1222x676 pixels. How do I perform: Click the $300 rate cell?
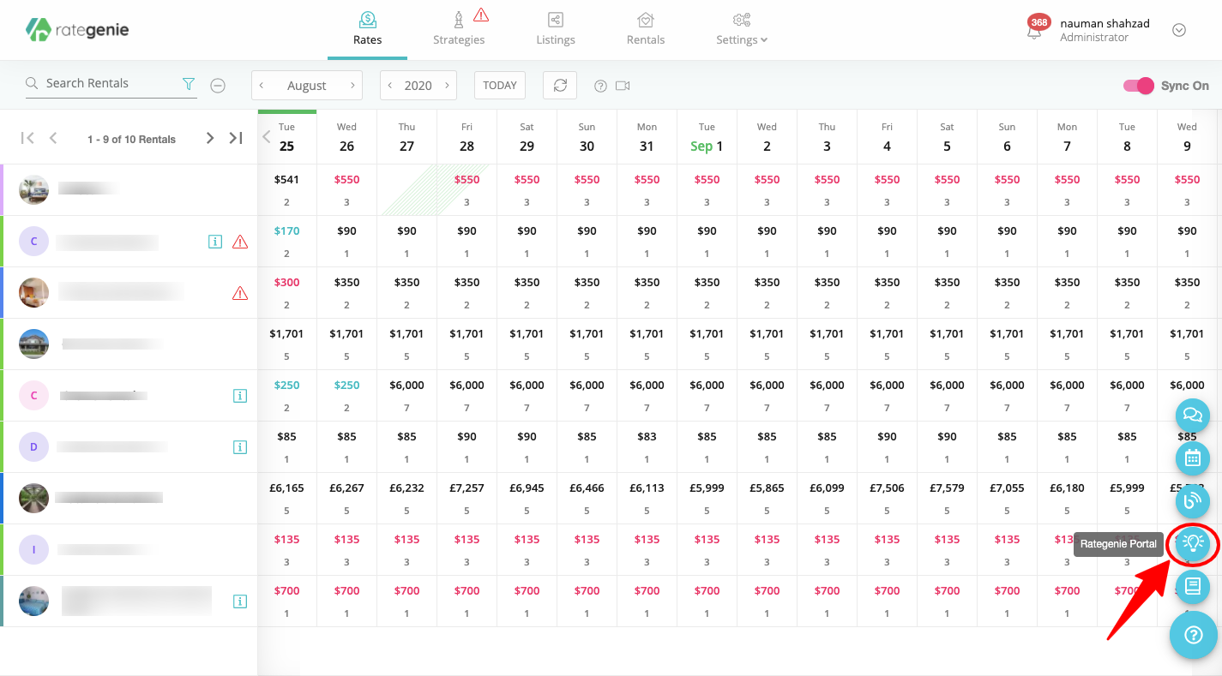(286, 292)
